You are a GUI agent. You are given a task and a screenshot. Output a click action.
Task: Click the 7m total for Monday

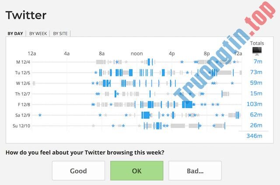(258, 62)
